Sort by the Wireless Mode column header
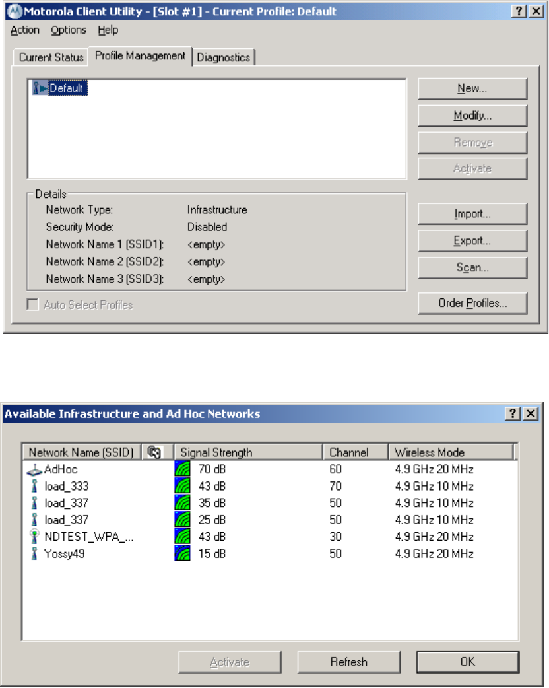Image resolution: width=549 pixels, height=688 pixels. click(450, 452)
